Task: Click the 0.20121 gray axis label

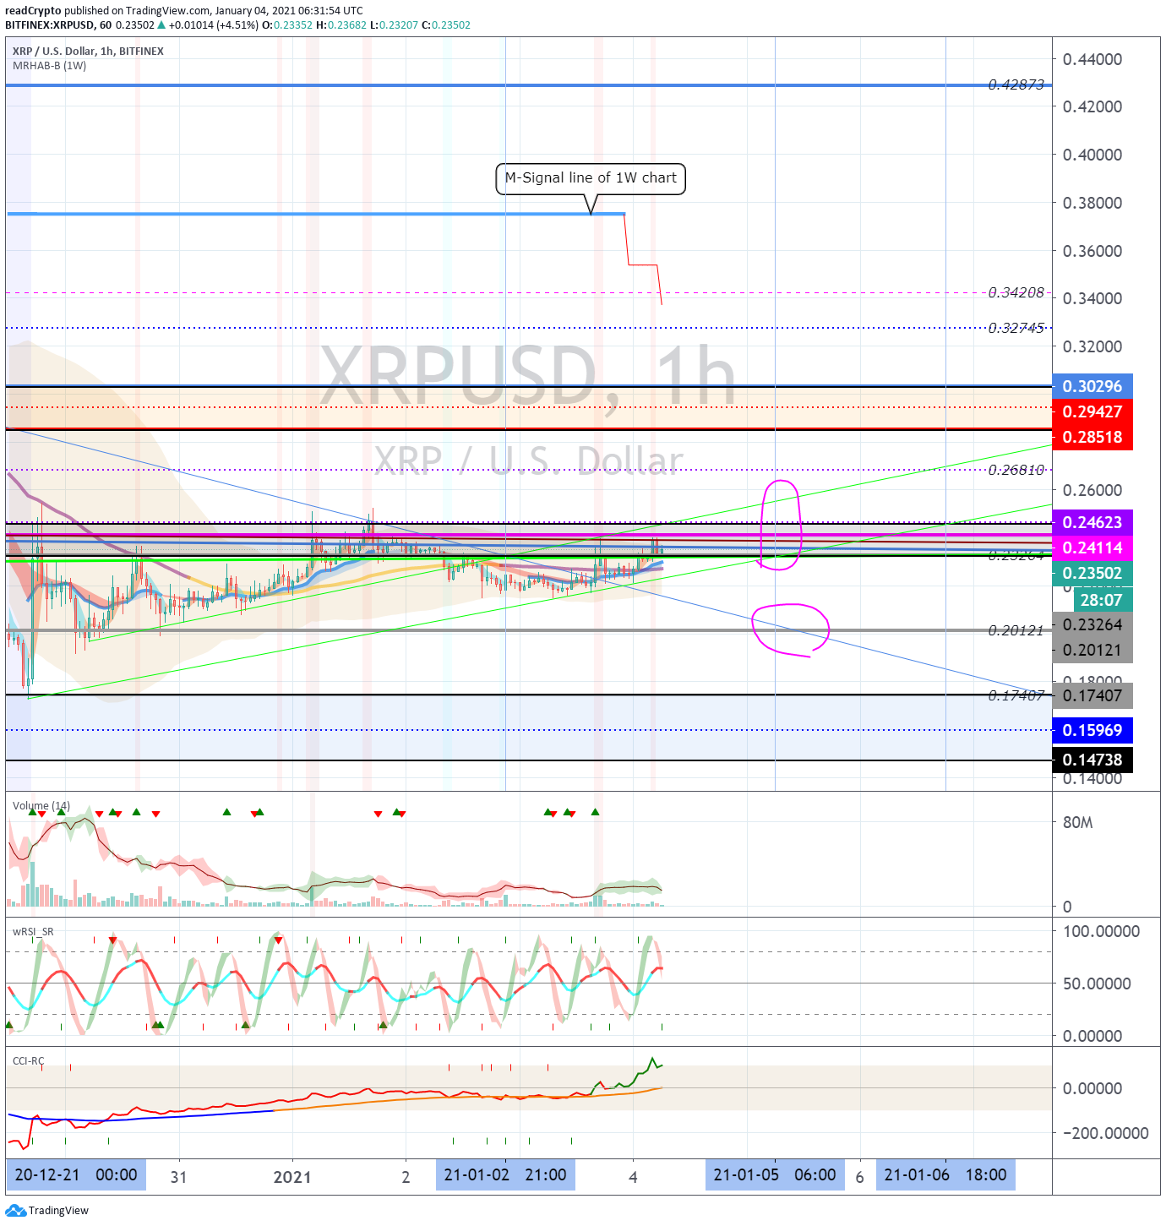Action: (x=1092, y=650)
